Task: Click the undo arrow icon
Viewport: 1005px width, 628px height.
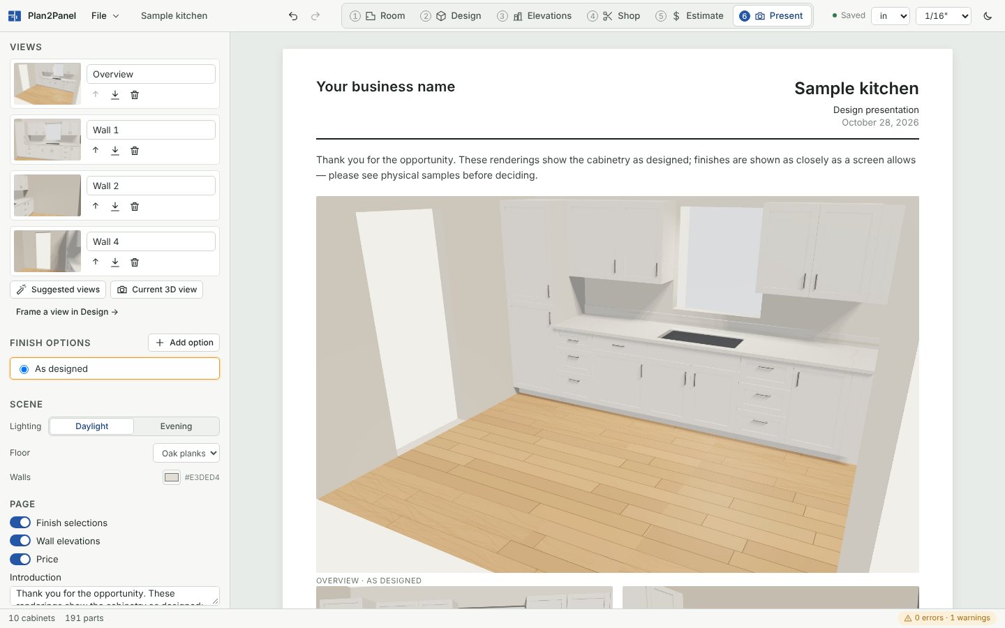Action: point(293,16)
